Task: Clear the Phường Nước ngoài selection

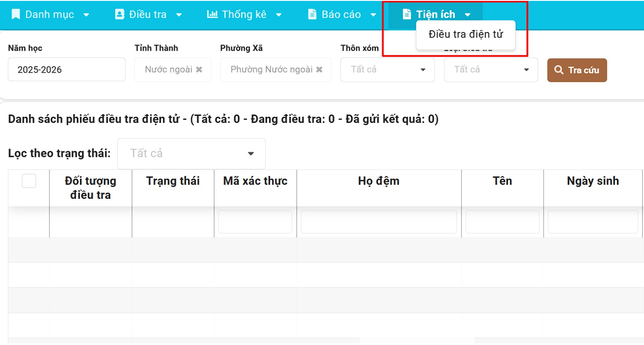Action: [x=319, y=70]
